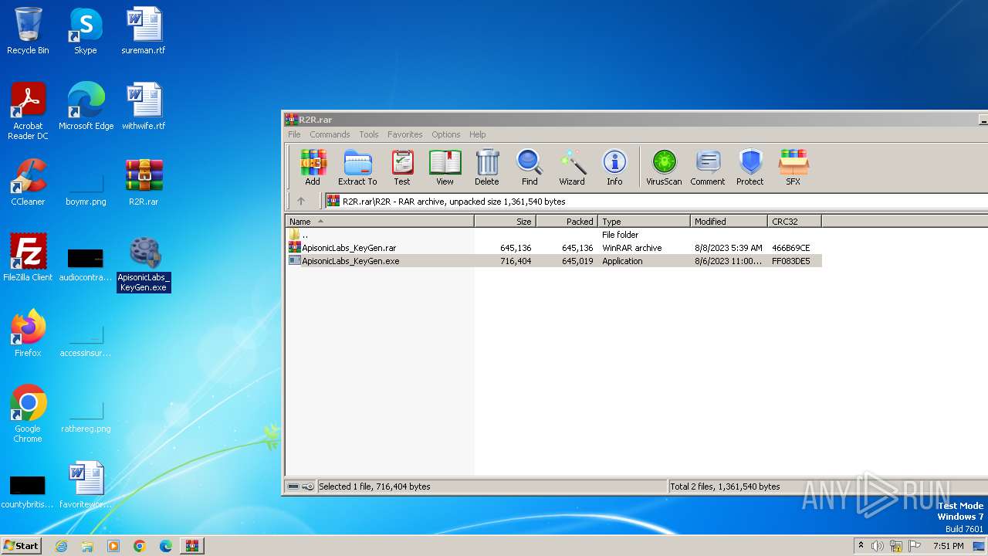988x556 pixels.
Task: Sort by the Type column header
Action: 645,221
